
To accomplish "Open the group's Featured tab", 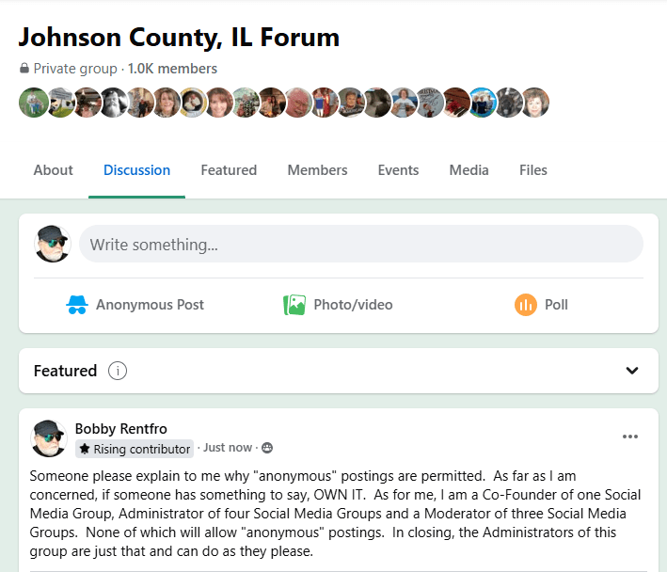I will (229, 170).
